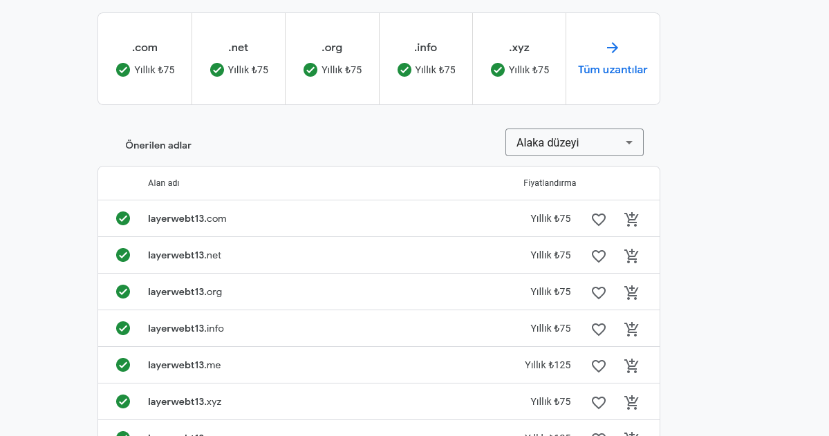Click the Fiyatlandırma column header

[x=550, y=183]
